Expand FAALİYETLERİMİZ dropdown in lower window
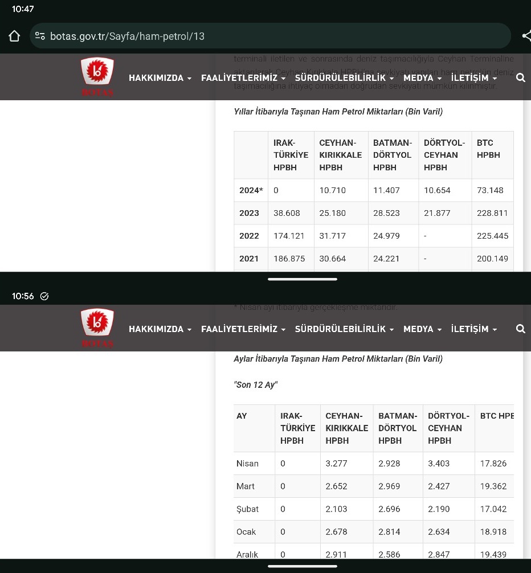 pyautogui.click(x=243, y=329)
